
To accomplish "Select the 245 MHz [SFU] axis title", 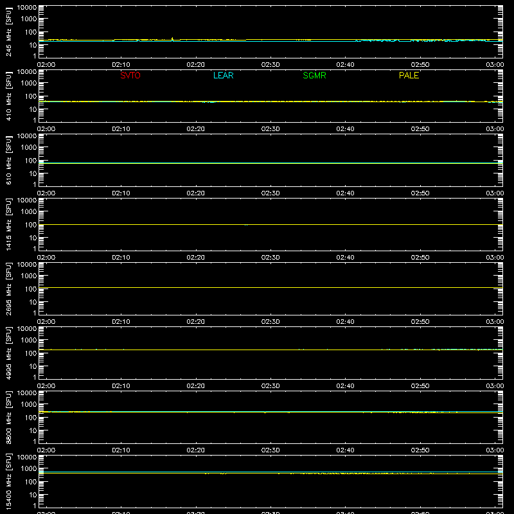I will pyautogui.click(x=9, y=31).
